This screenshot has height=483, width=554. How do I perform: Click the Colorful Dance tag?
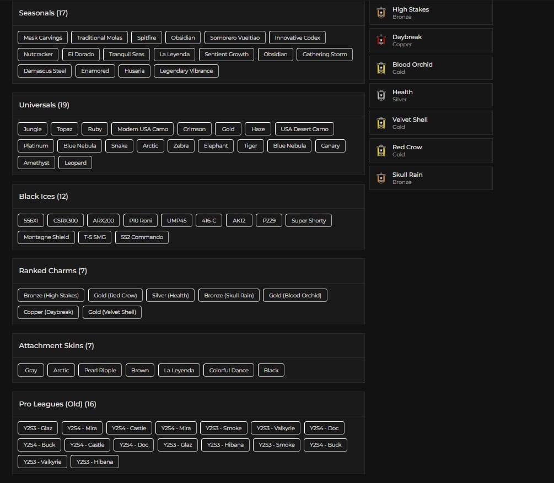[229, 370]
